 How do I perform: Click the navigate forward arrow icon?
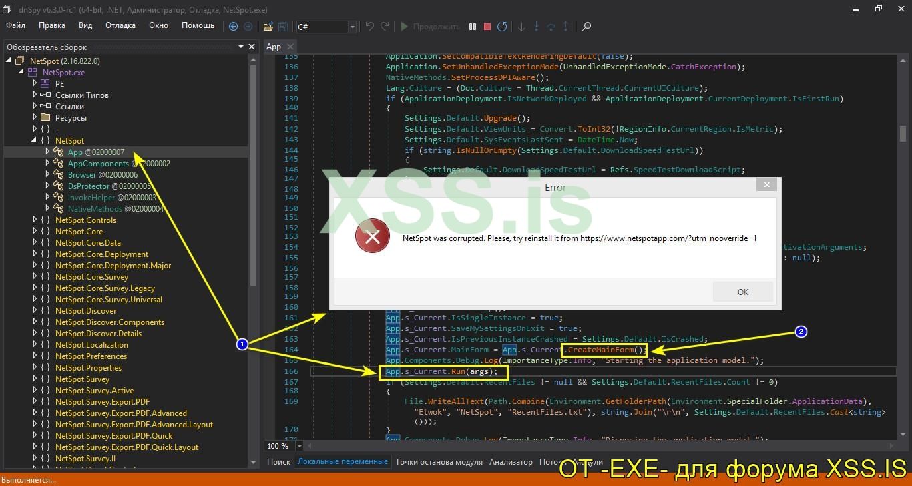pos(248,27)
